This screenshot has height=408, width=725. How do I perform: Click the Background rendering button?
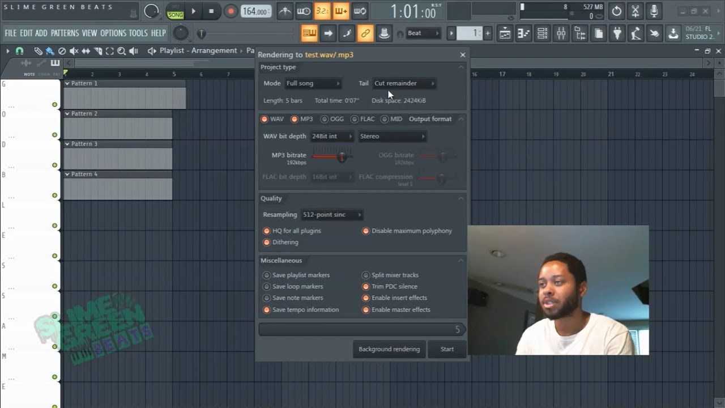pos(389,349)
